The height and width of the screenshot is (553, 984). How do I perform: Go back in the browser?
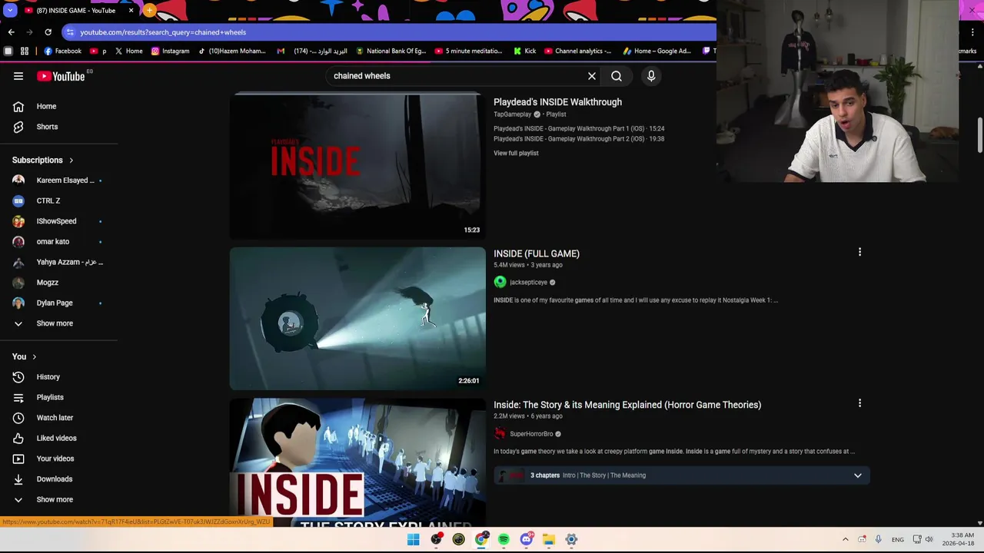click(11, 32)
